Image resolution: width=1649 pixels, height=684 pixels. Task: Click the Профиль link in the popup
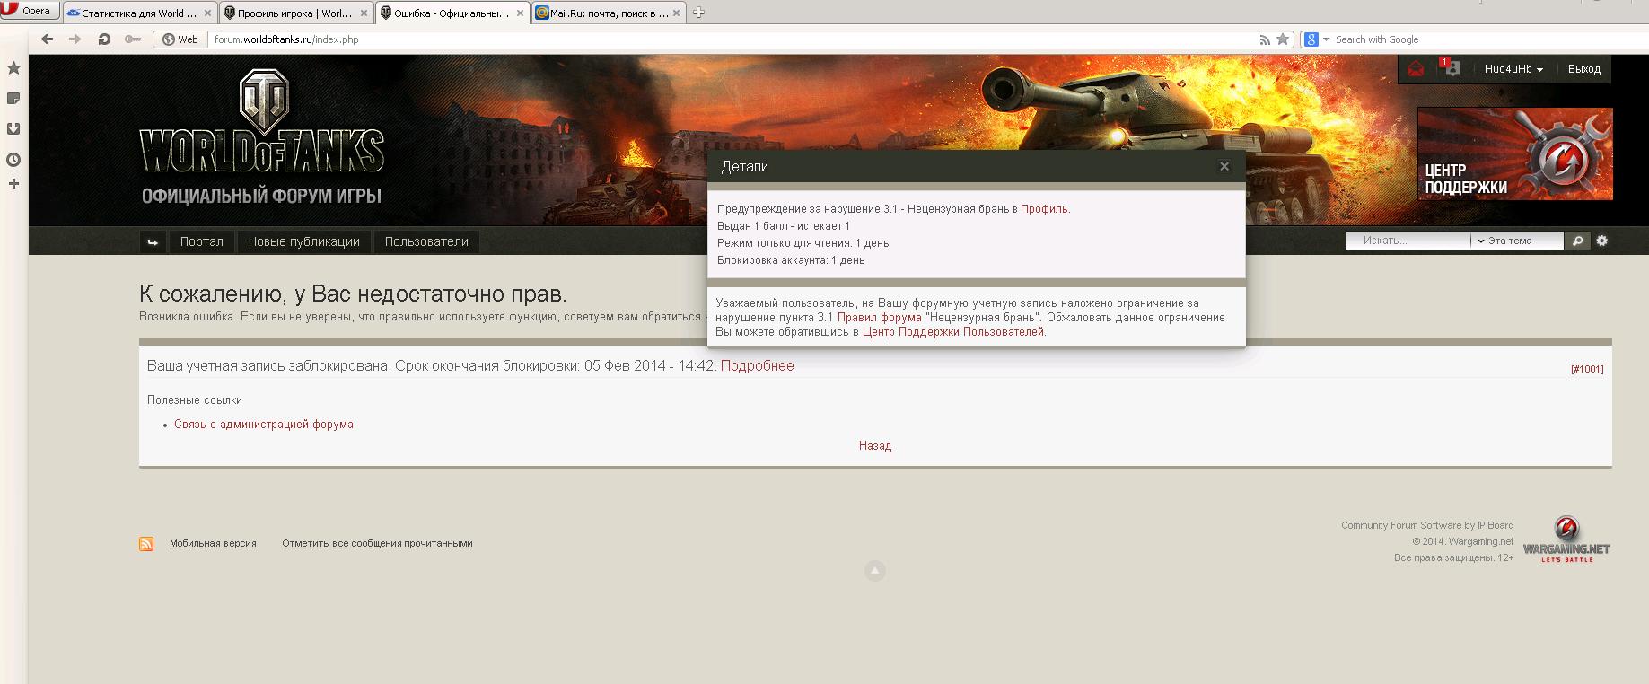(1044, 209)
